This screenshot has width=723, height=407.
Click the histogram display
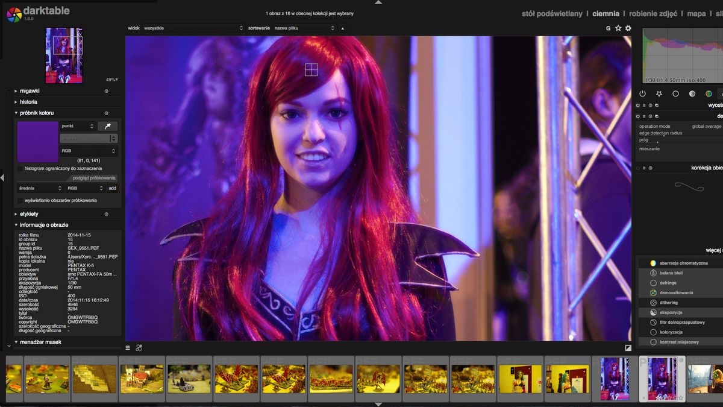pos(683,55)
